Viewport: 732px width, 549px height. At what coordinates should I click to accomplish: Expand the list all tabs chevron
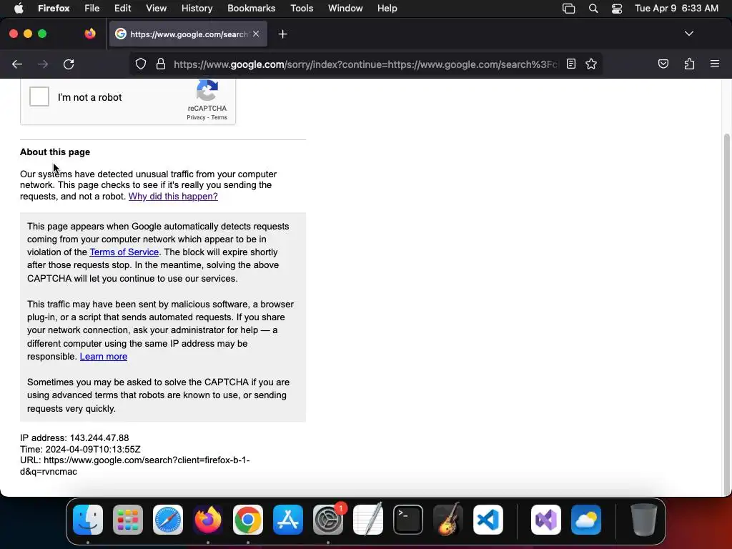(x=689, y=34)
